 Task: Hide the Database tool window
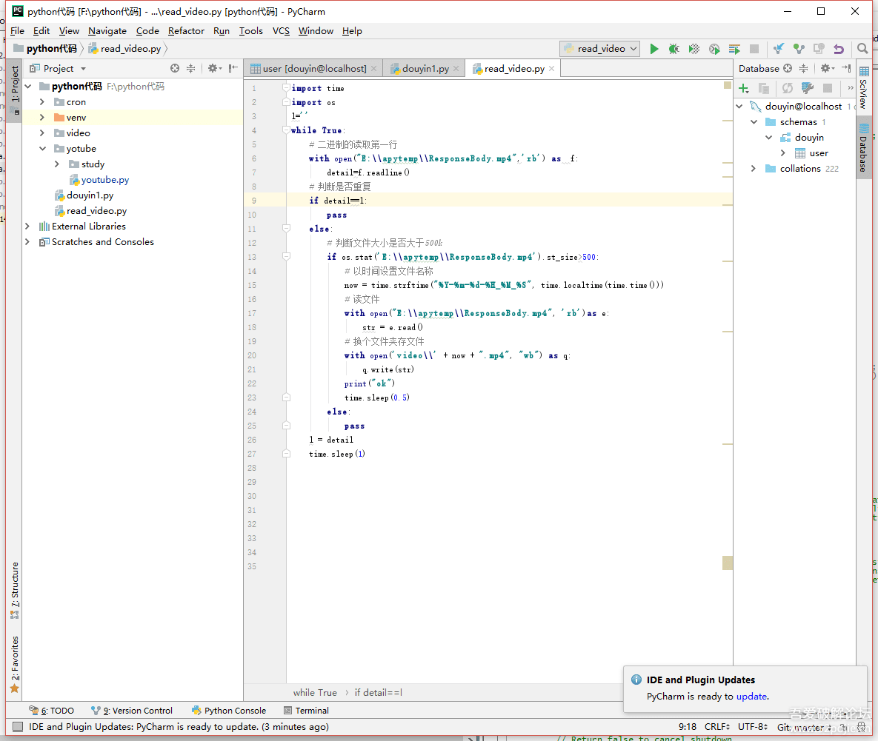845,68
